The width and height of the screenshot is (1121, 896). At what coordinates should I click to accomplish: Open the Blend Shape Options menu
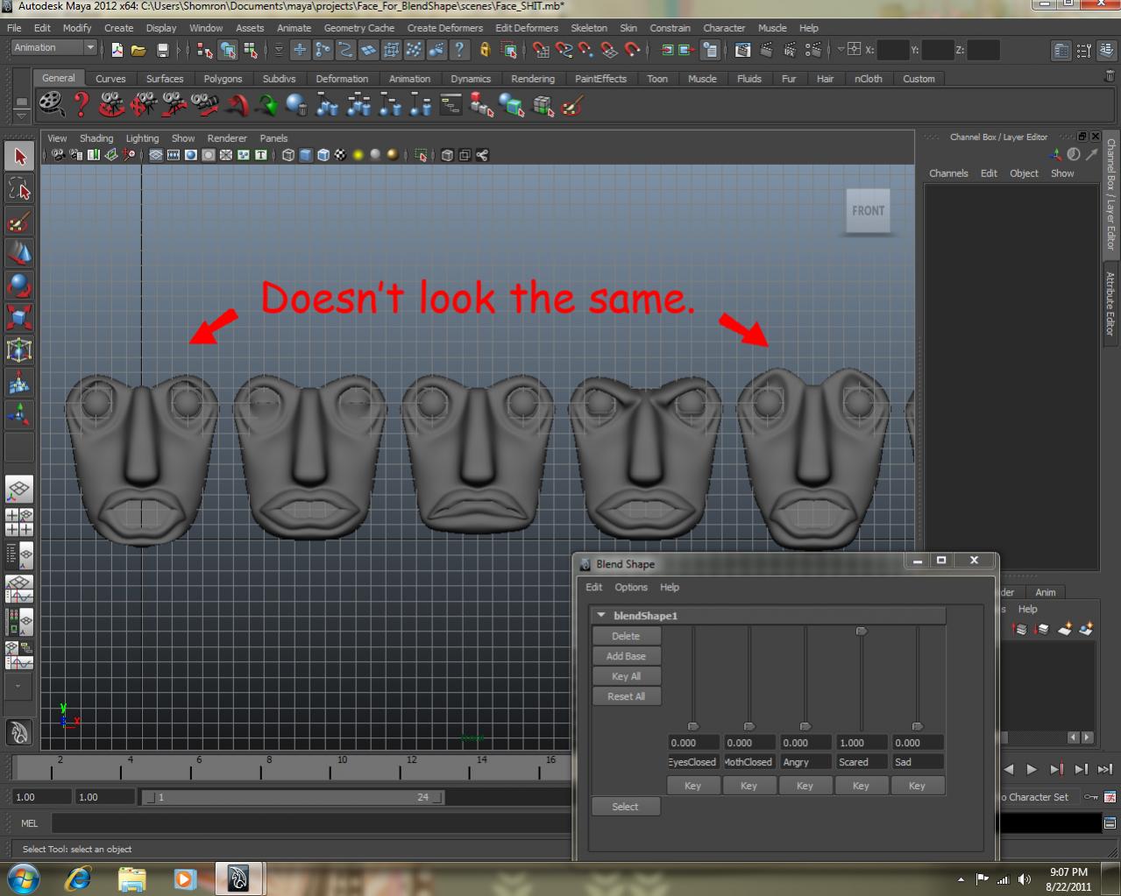pos(631,588)
